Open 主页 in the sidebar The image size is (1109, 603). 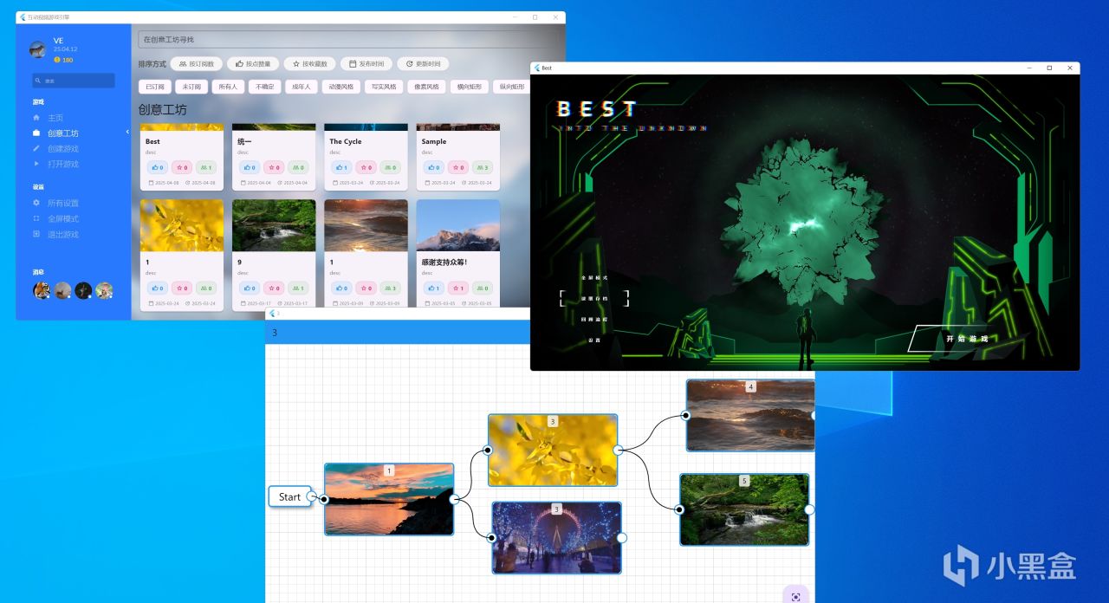click(55, 117)
